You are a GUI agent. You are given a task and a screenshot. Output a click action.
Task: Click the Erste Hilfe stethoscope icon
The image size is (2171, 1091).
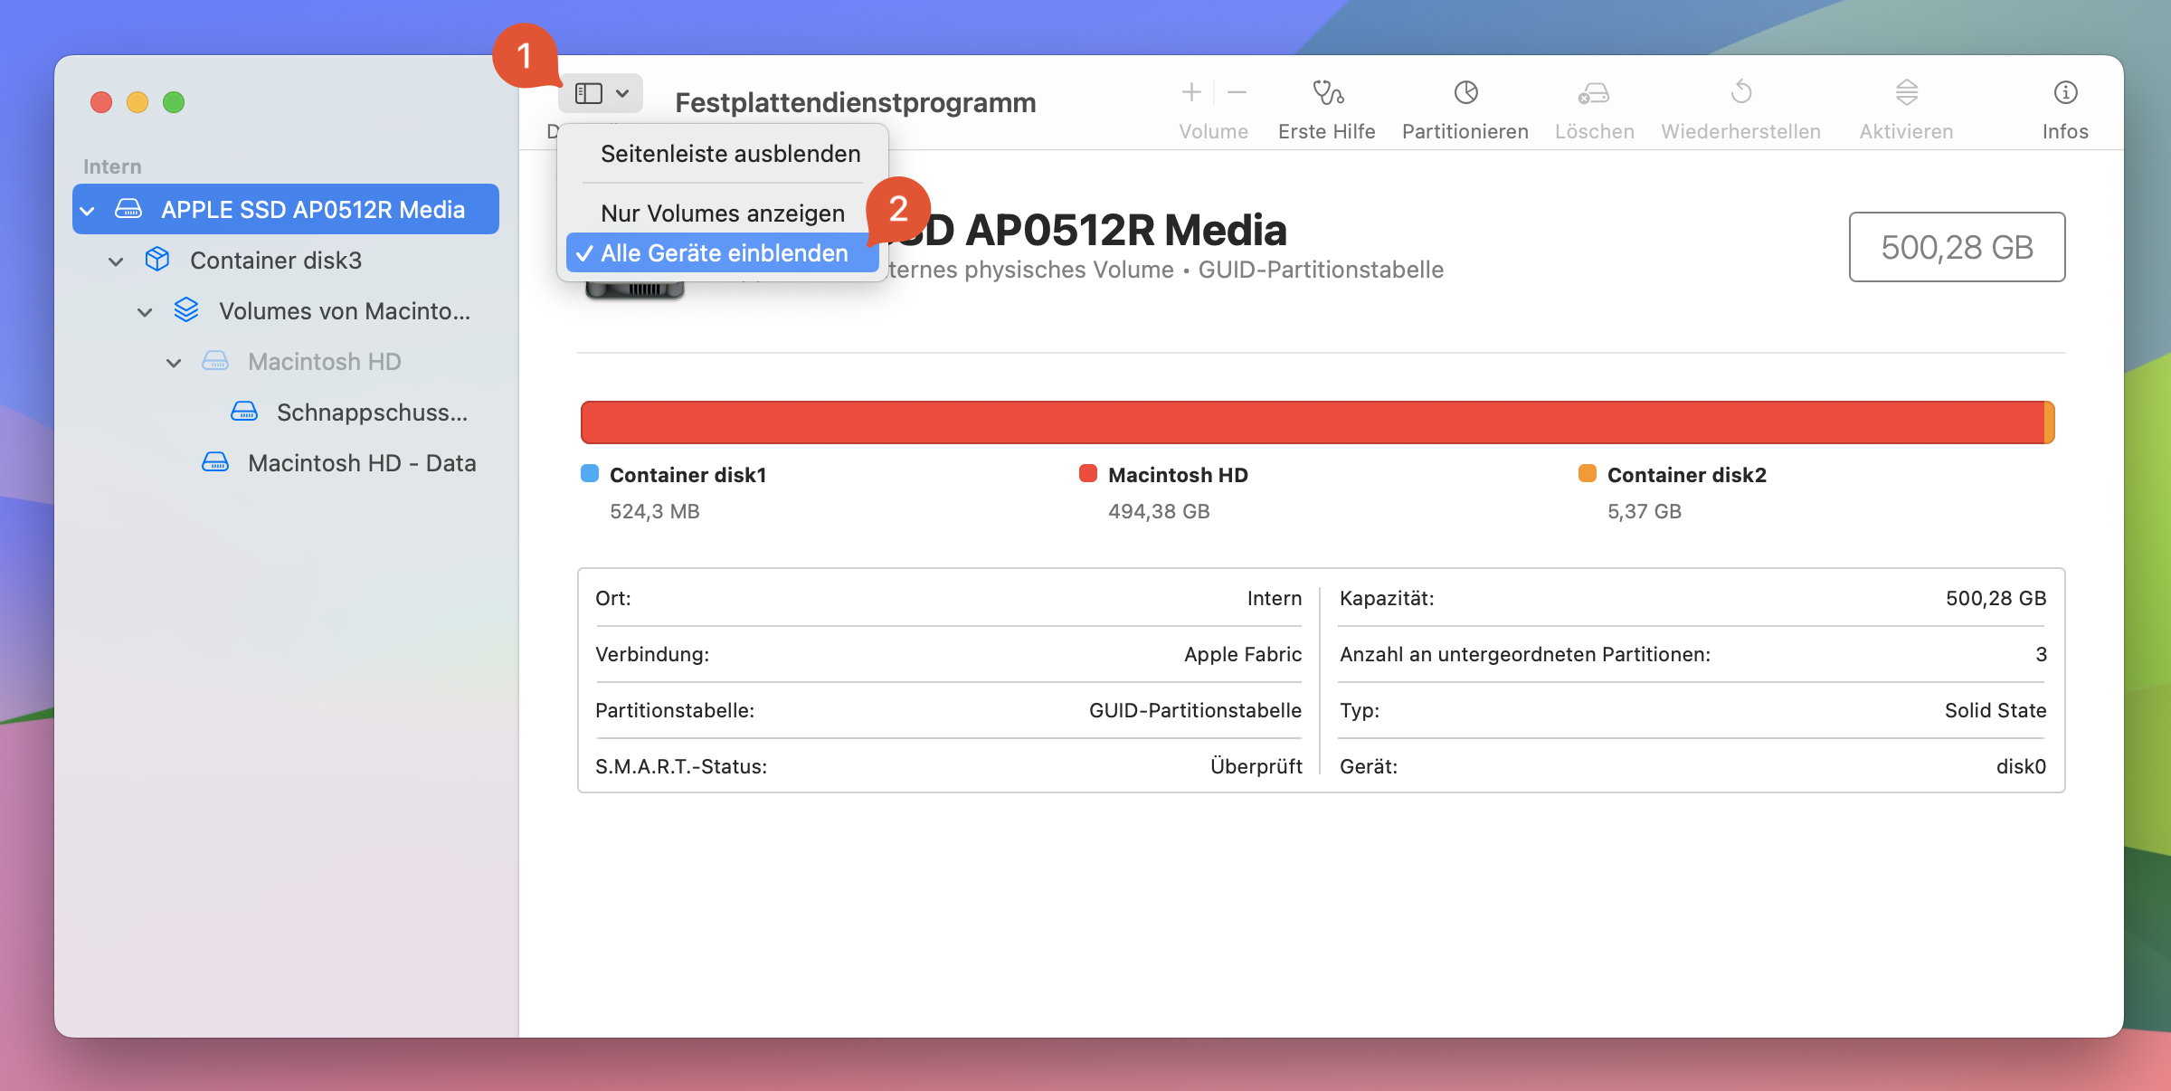tap(1327, 93)
